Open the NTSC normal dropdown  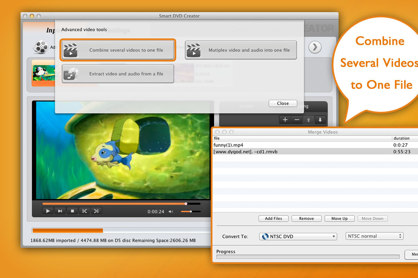tap(374, 236)
